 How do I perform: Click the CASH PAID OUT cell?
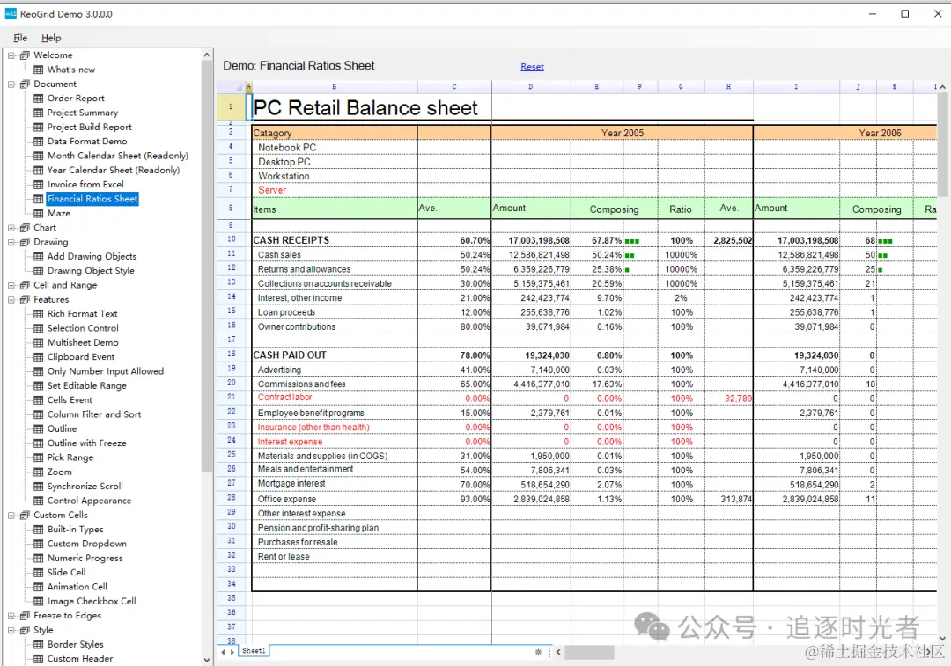tap(335, 355)
